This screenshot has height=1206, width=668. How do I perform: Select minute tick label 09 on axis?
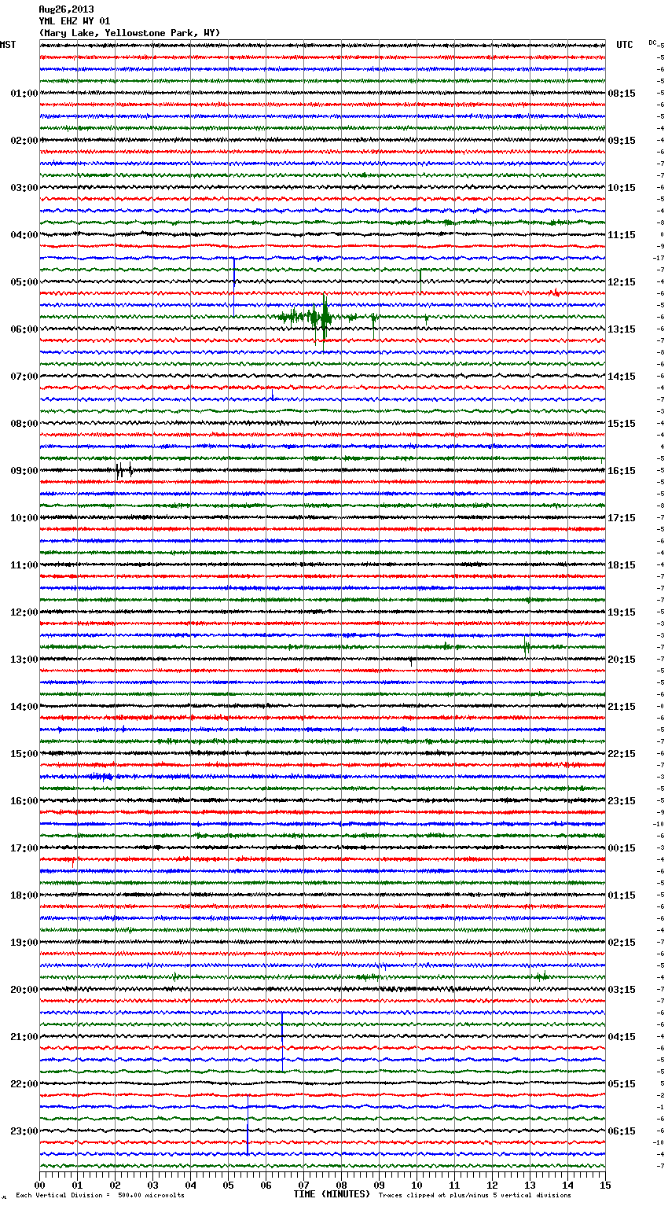(x=380, y=1185)
